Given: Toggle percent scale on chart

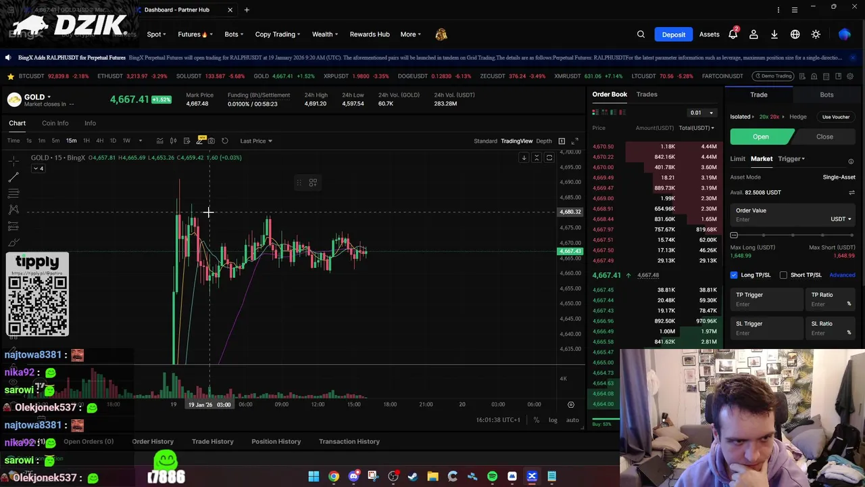Looking at the screenshot, I should (536, 420).
